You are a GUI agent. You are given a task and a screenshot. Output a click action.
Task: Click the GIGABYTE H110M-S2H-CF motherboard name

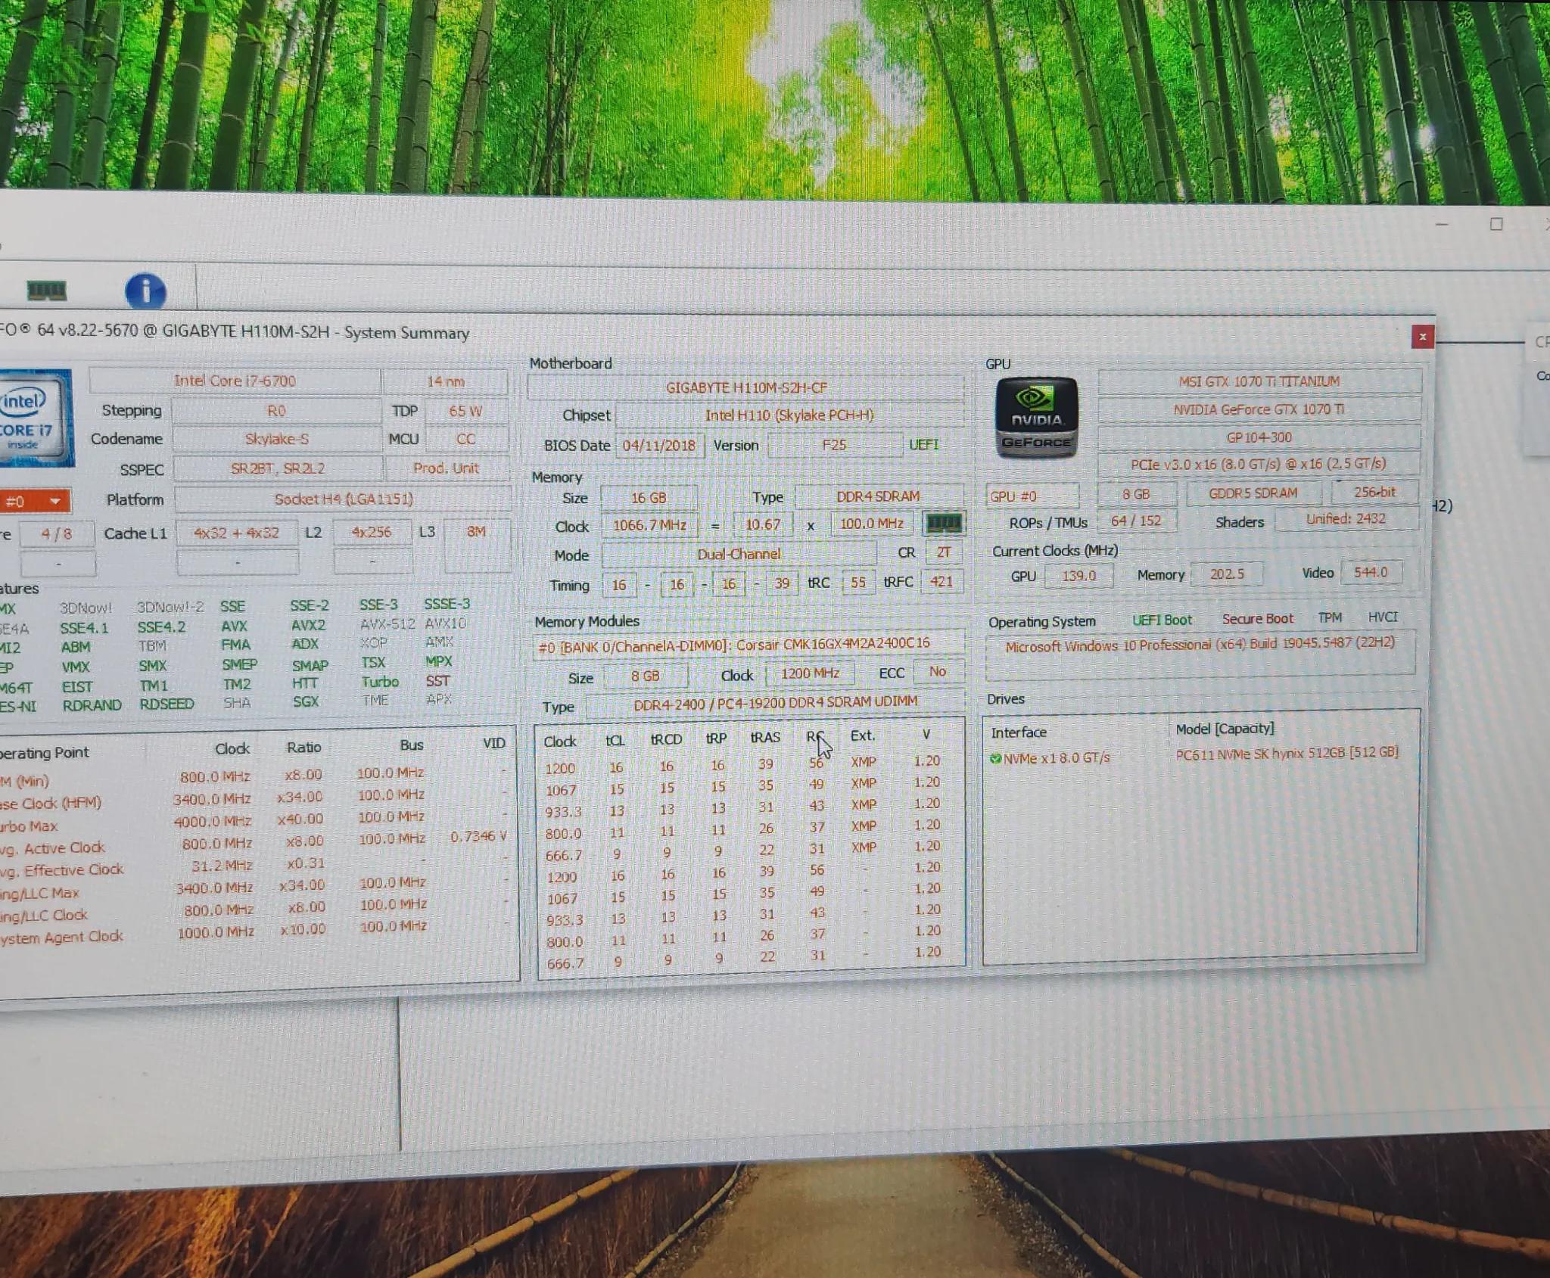(746, 387)
